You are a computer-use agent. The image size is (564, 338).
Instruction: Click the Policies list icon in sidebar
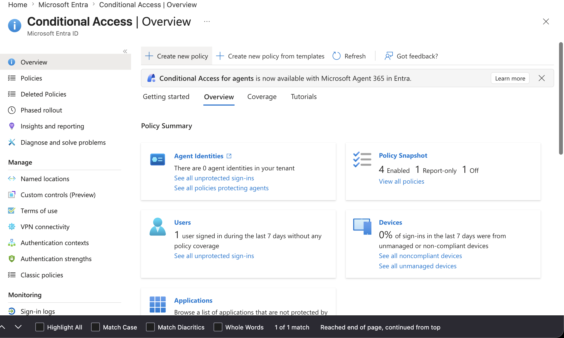point(12,78)
